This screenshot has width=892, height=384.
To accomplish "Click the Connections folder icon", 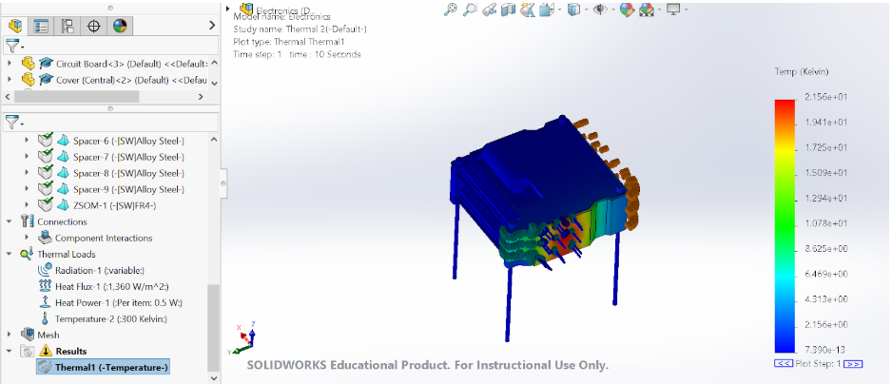I will point(27,221).
